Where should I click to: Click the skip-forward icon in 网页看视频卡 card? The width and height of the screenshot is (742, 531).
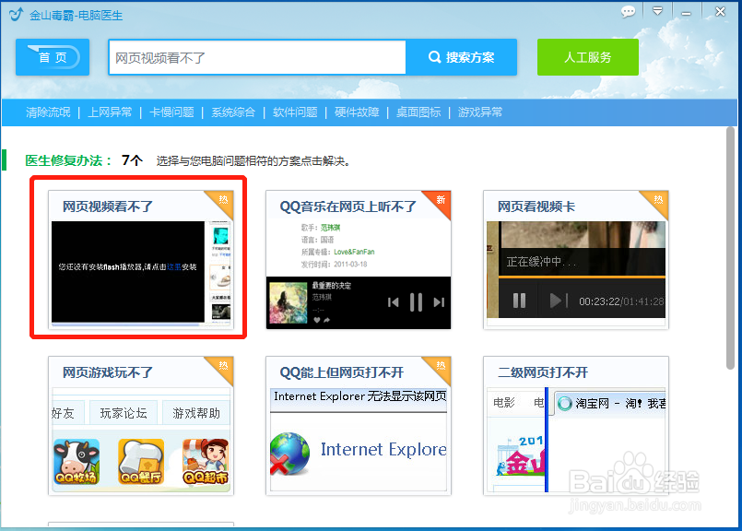coord(559,301)
